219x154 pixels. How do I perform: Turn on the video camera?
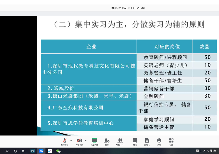(x=79, y=141)
